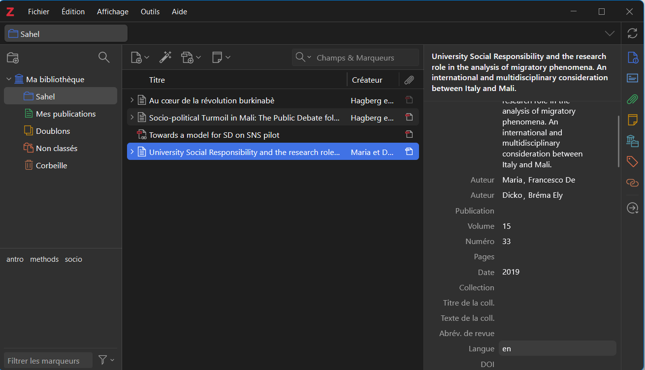The height and width of the screenshot is (370, 645).
Task: Click the magic wand add-by-identifier icon
Action: pyautogui.click(x=165, y=58)
